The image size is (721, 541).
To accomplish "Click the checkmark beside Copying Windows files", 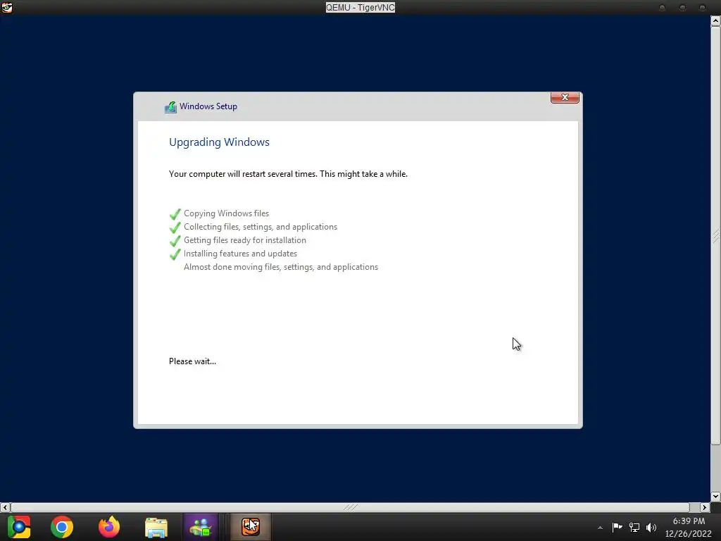I will [x=175, y=214].
